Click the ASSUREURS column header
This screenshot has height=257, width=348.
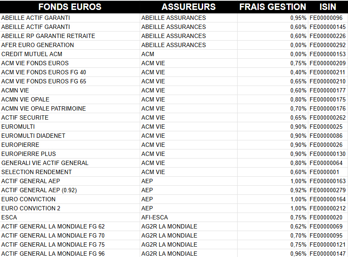188,7
